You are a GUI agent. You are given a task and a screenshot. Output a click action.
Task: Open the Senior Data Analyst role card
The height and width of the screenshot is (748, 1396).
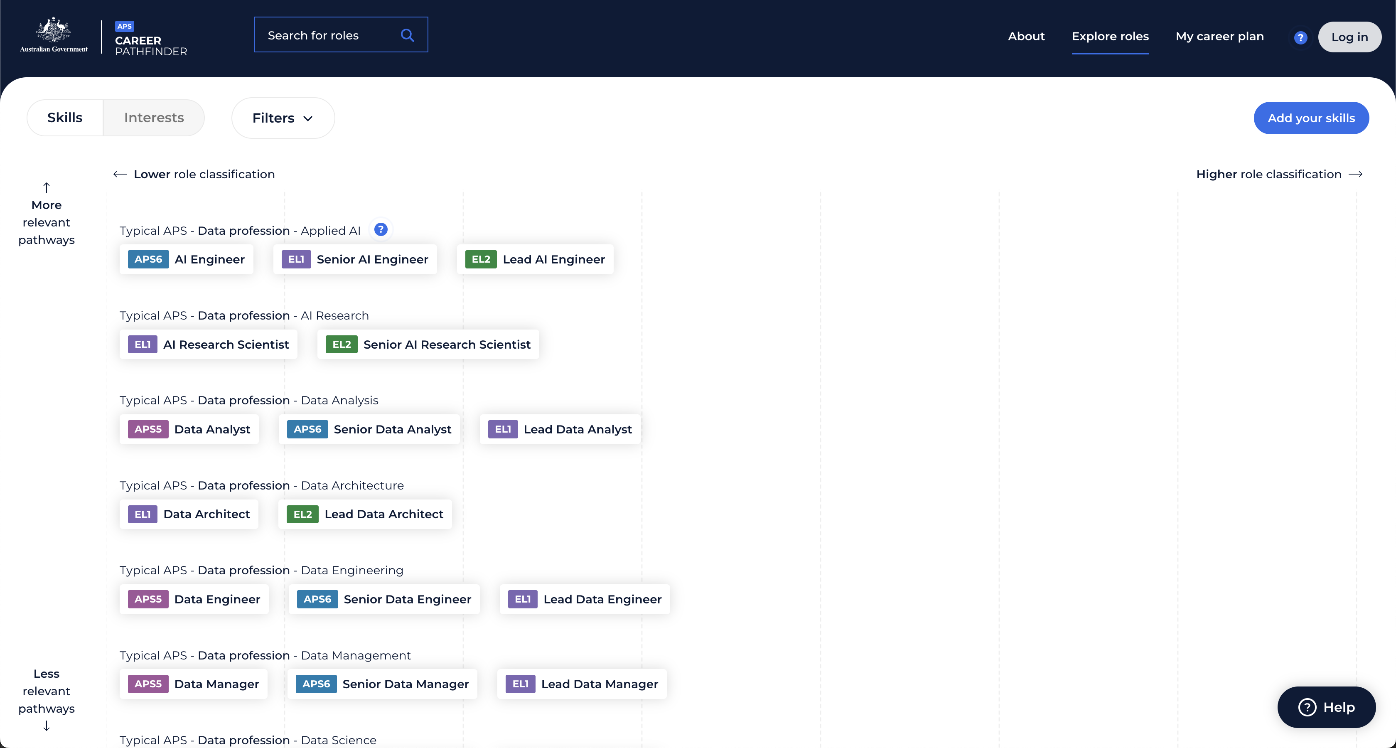pyautogui.click(x=369, y=429)
